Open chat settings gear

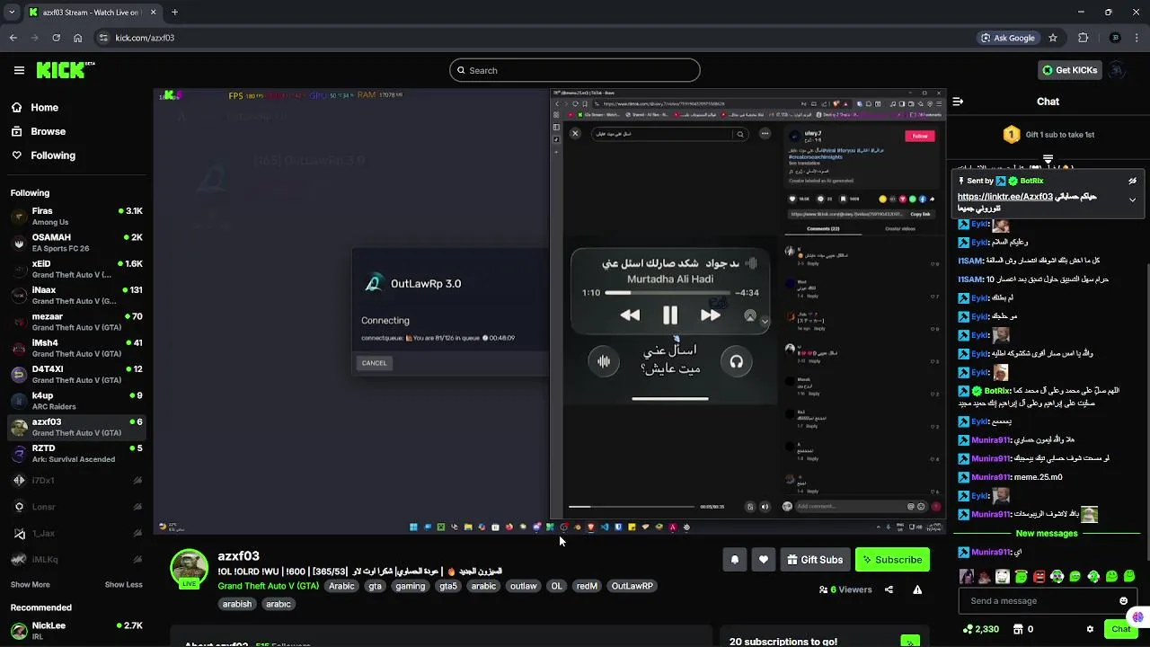tap(1090, 629)
